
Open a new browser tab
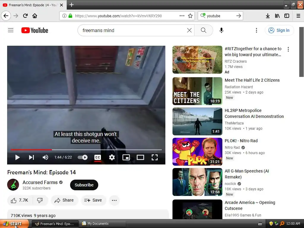72,5
